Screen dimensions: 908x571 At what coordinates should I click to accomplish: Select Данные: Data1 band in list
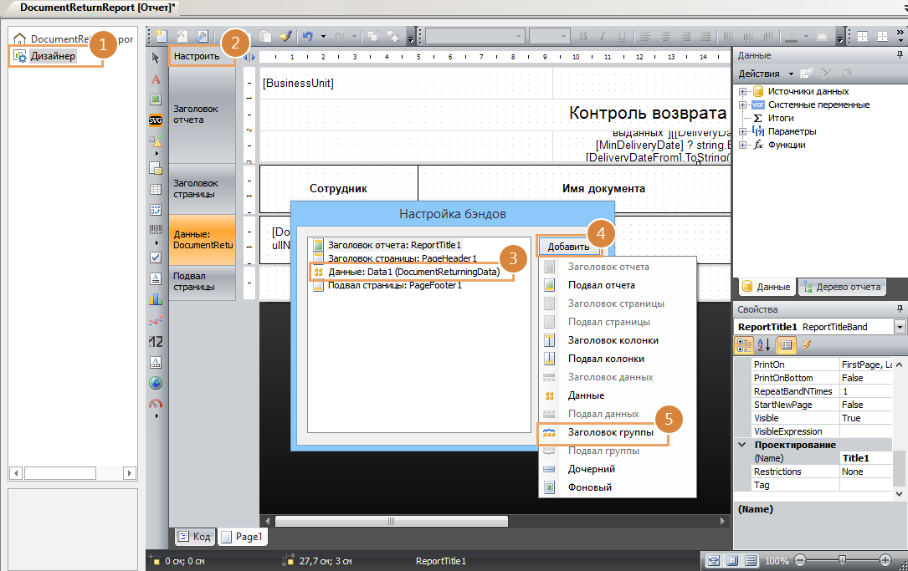point(412,272)
